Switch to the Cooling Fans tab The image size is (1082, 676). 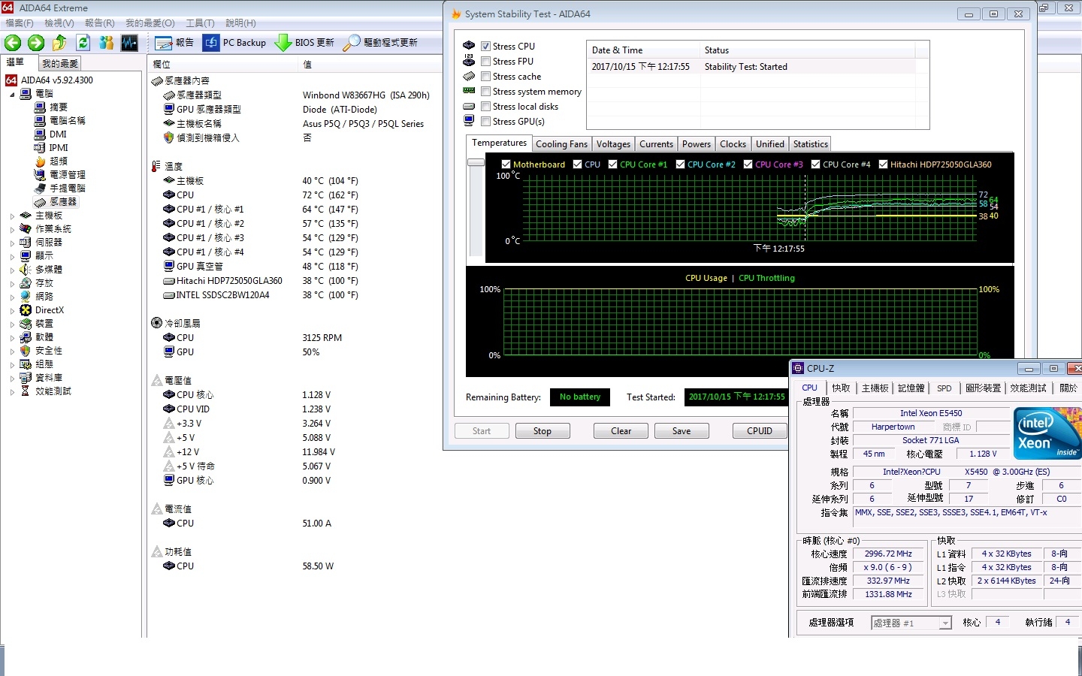point(561,144)
